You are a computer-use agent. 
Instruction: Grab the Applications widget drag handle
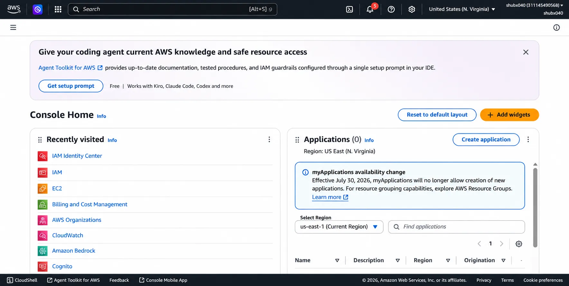coord(297,140)
